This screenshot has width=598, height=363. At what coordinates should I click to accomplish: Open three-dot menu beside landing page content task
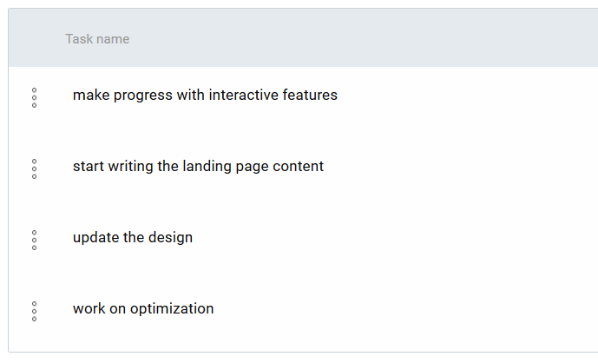(x=35, y=169)
